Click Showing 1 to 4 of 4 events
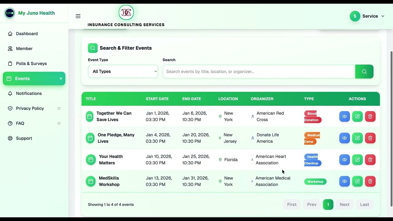The width and height of the screenshot is (393, 221). pyautogui.click(x=111, y=204)
